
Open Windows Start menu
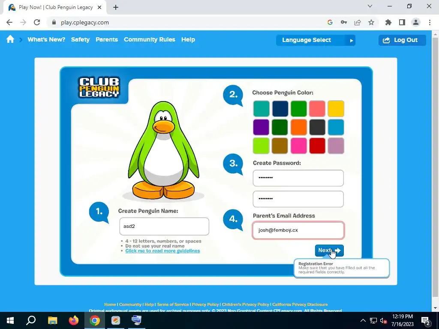pyautogui.click(x=10, y=320)
